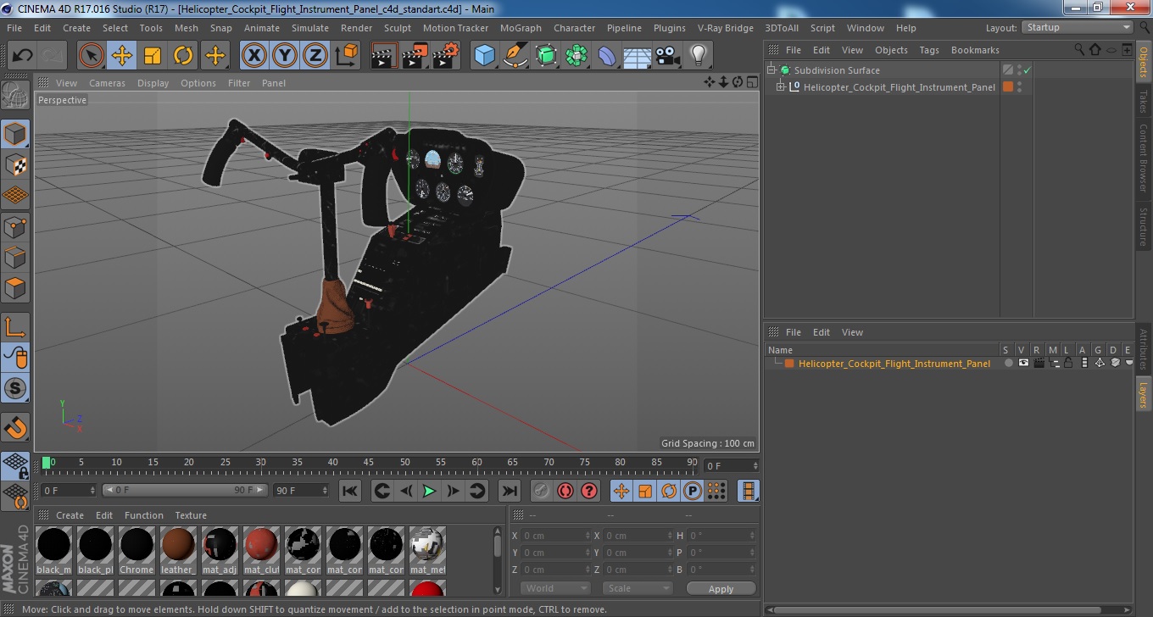Toggle X-axis lock

[x=253, y=56]
